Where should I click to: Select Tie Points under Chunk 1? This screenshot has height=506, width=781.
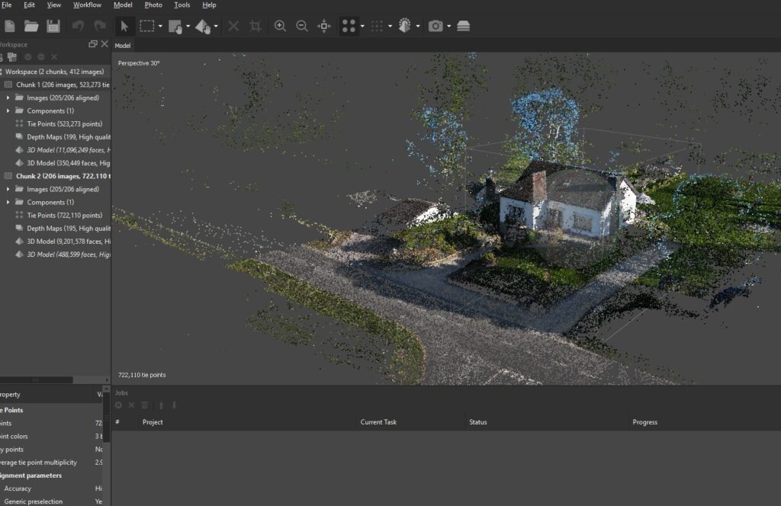coord(64,123)
